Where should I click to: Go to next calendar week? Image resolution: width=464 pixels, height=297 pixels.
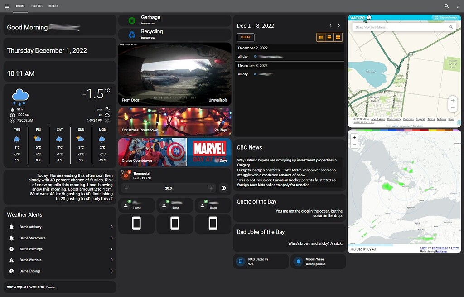pyautogui.click(x=339, y=26)
